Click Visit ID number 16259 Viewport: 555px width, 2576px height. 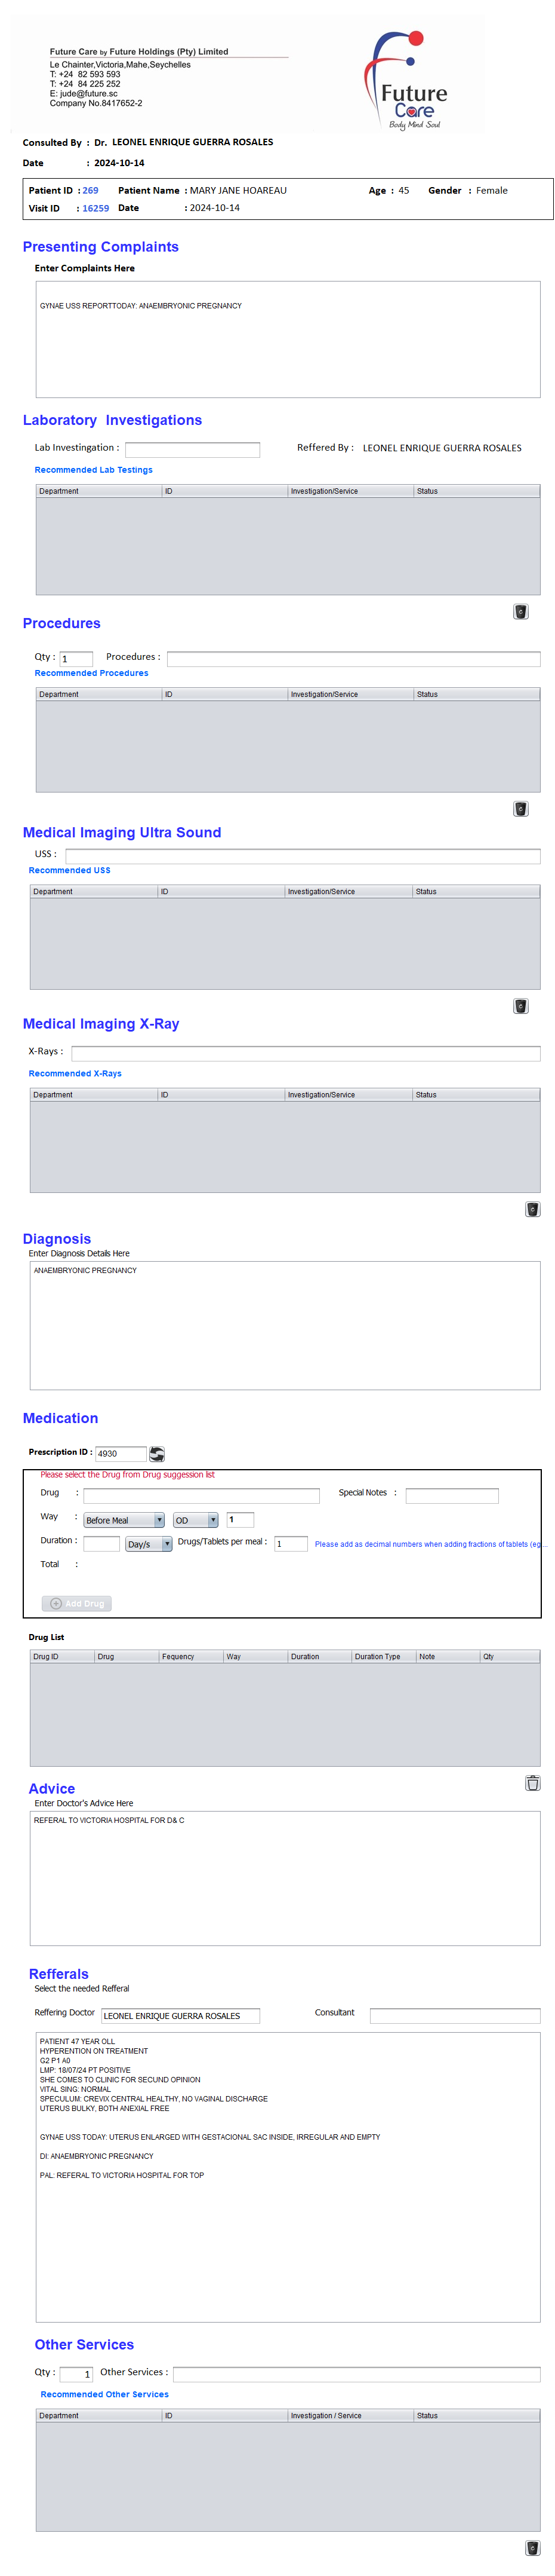point(96,209)
